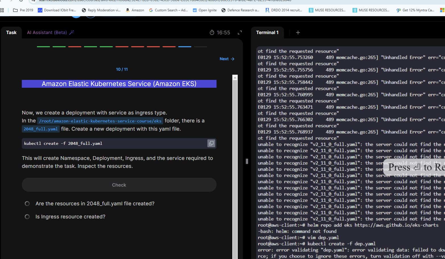
Task: Click the Check button
Action: point(119,185)
